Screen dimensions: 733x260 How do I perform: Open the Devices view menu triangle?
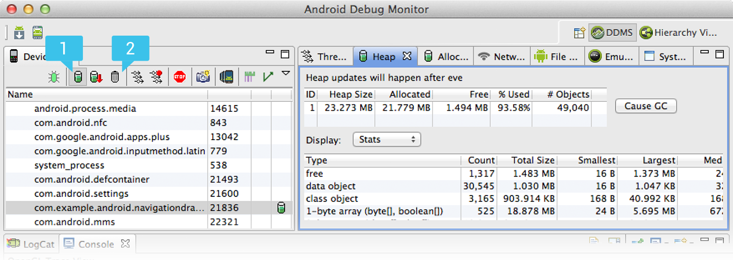pyautogui.click(x=286, y=73)
